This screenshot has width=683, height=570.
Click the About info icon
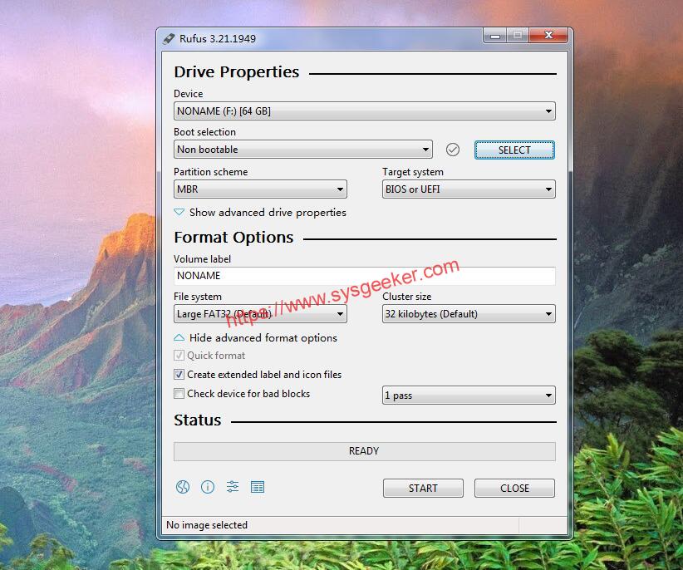pyautogui.click(x=208, y=487)
